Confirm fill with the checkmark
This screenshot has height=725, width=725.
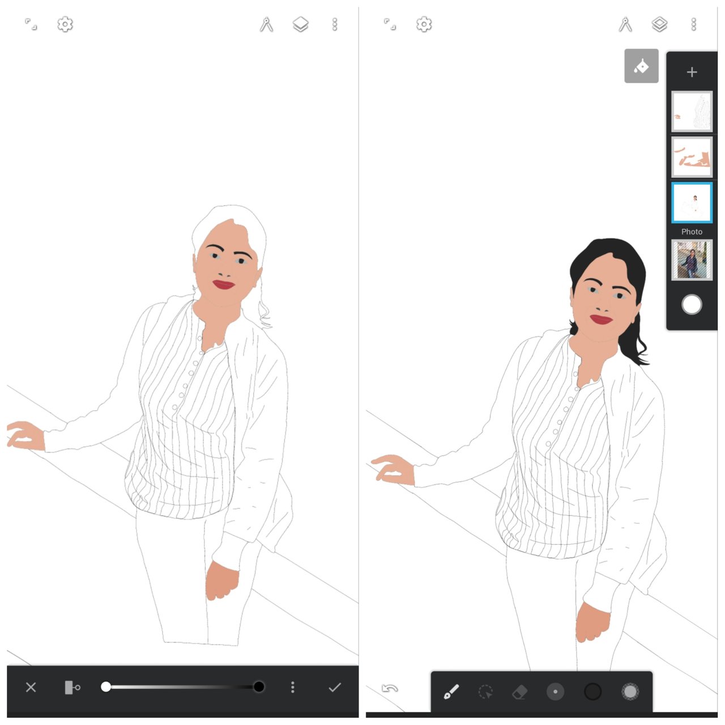[x=335, y=687]
